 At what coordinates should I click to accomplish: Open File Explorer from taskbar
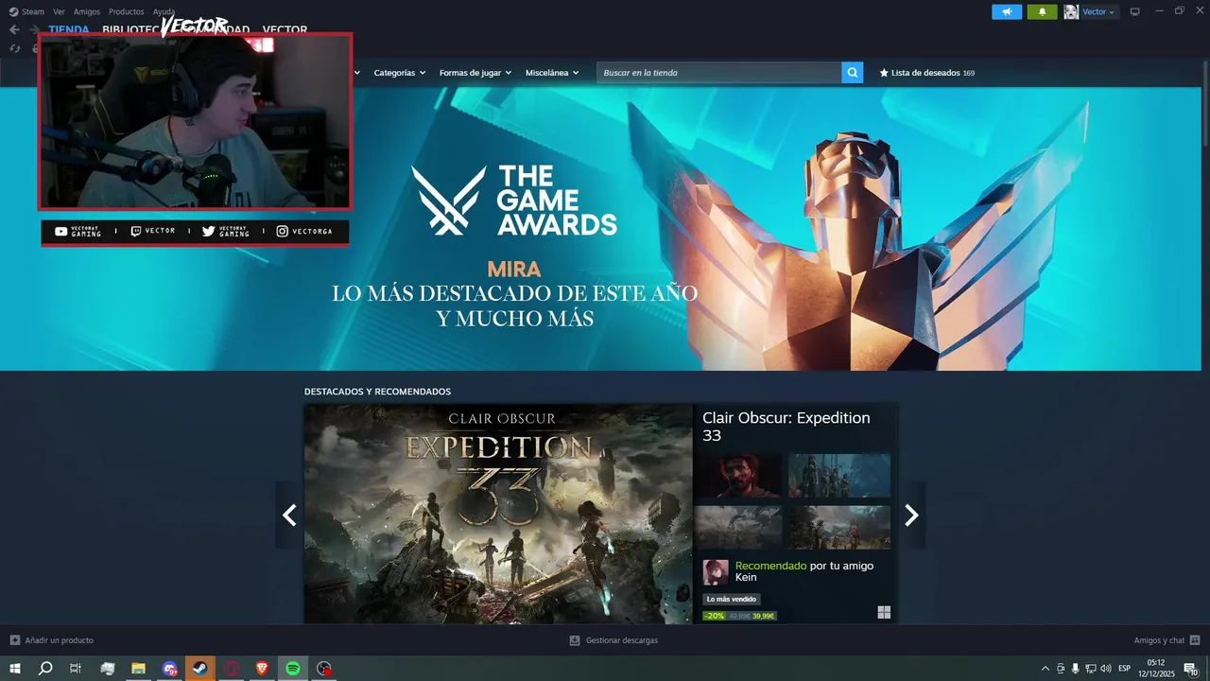point(138,669)
